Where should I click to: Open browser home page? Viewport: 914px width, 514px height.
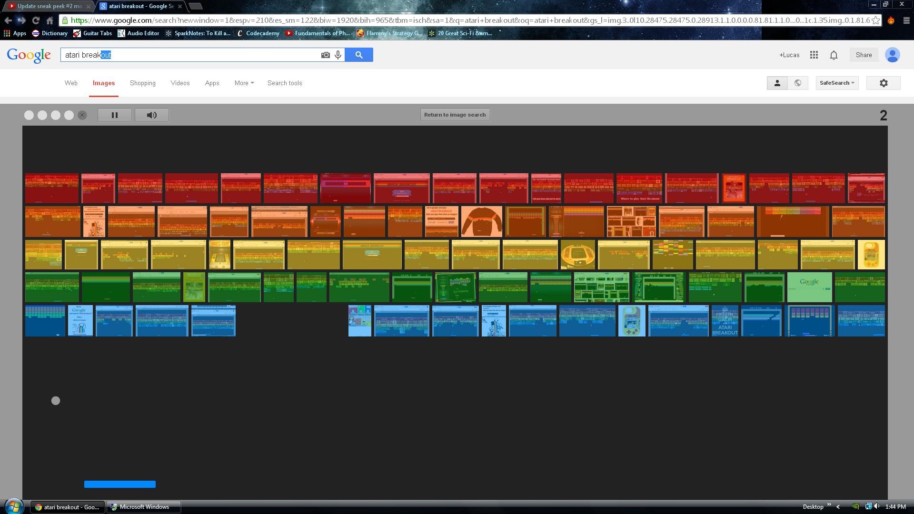[50, 20]
